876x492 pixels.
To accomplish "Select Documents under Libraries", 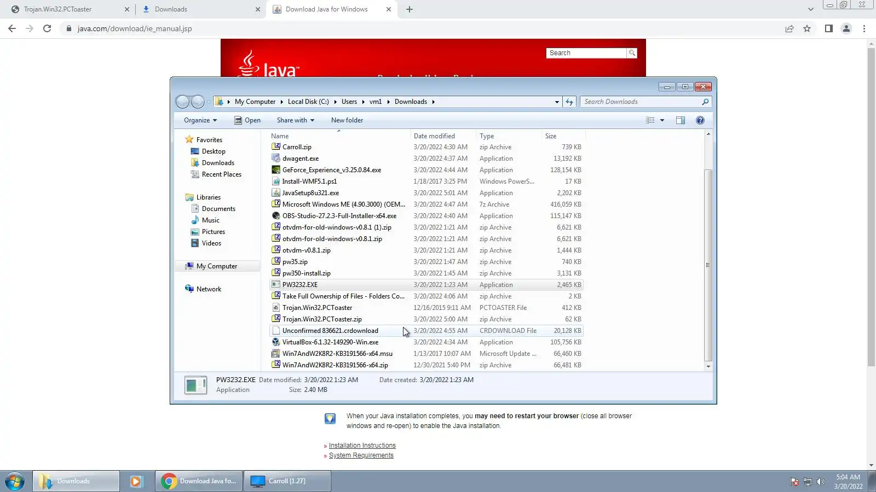I will 218,209.
